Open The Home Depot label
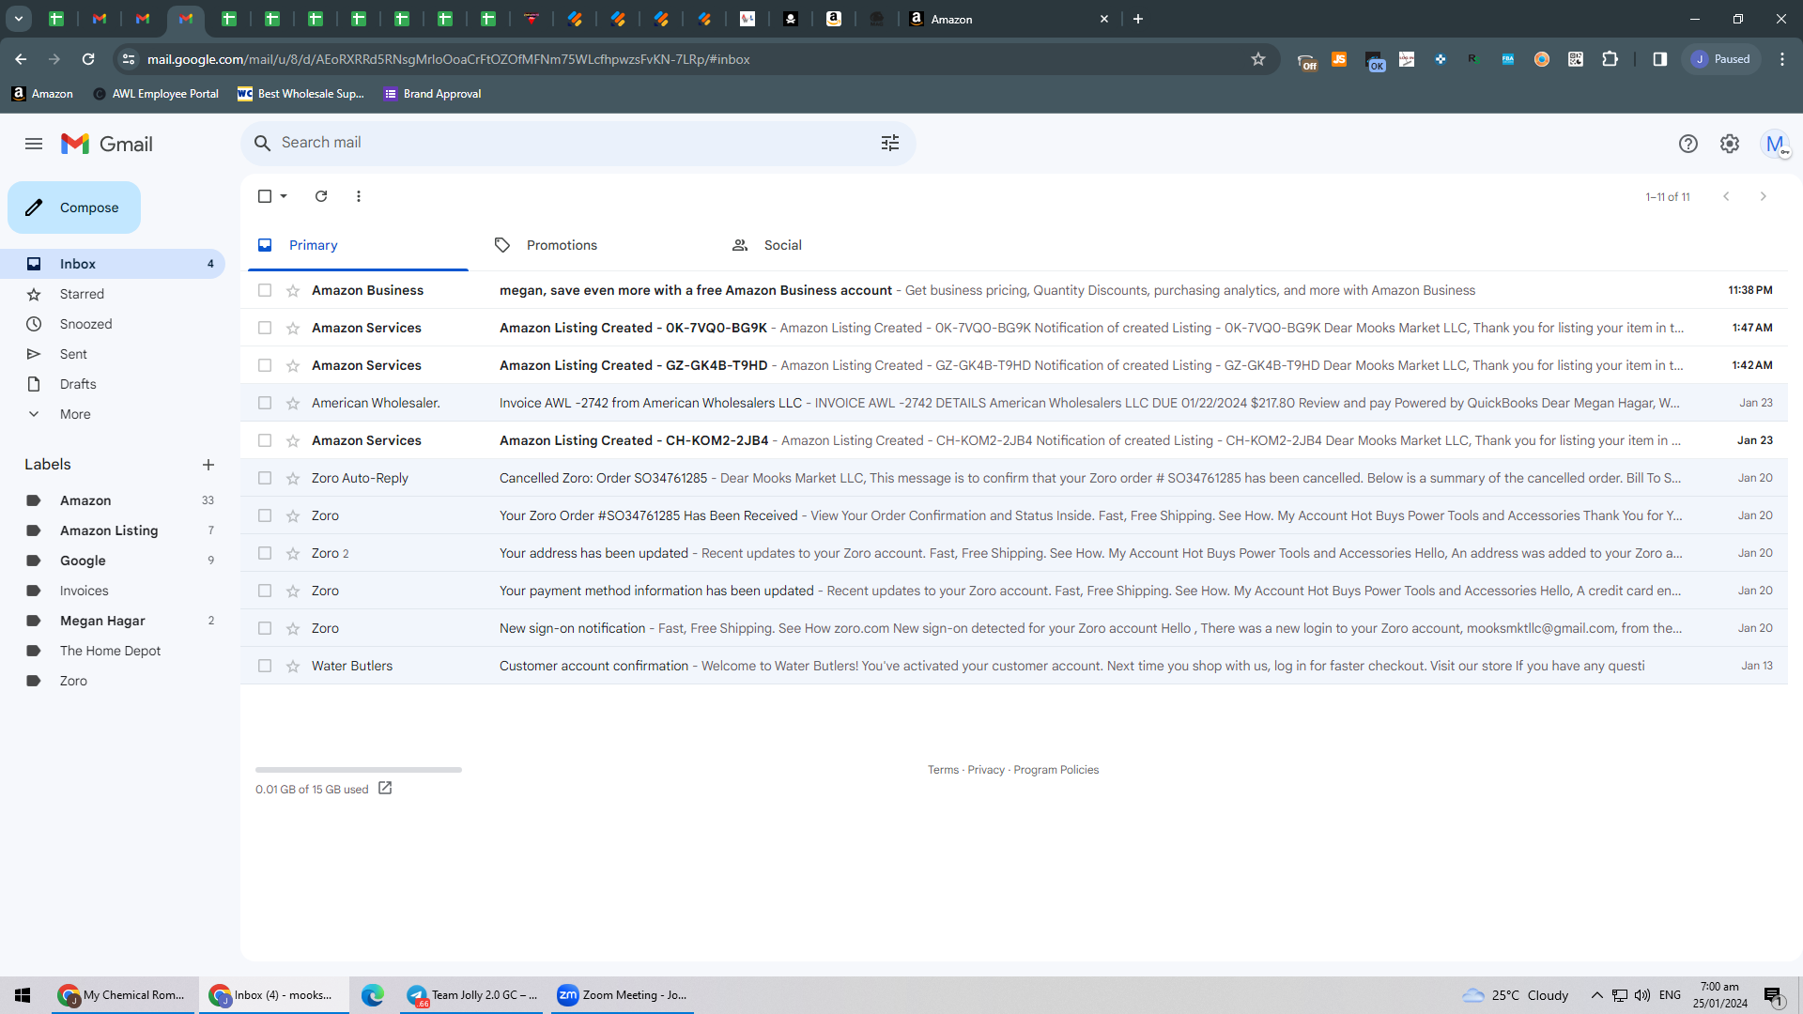 click(113, 651)
